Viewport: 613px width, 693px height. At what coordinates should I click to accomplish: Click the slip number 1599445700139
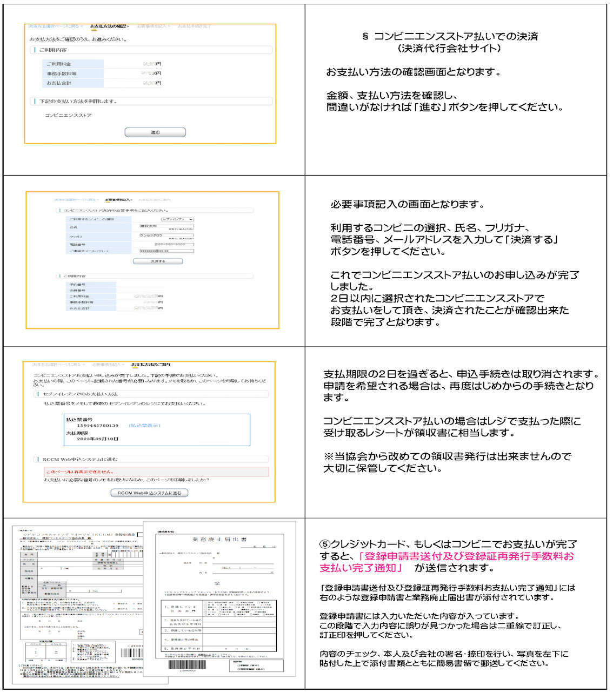pyautogui.click(x=98, y=426)
